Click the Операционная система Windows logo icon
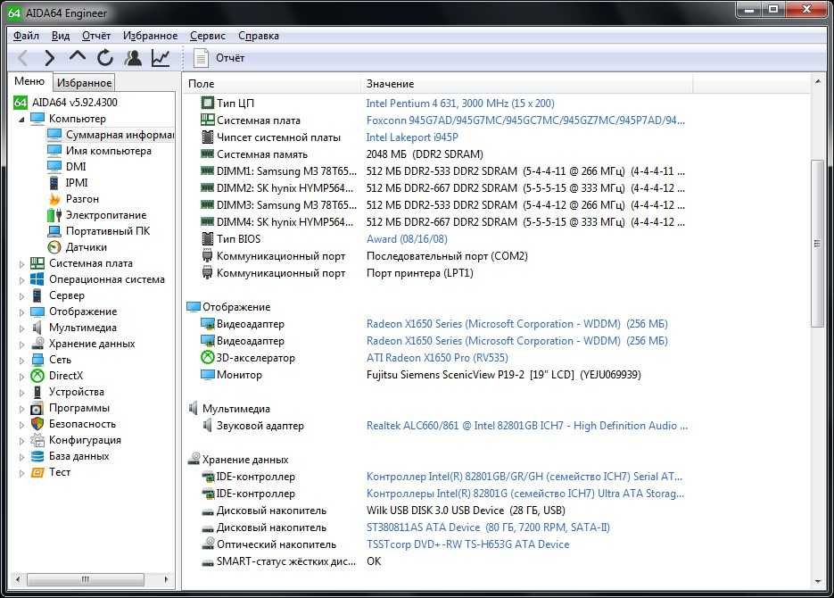 pos(37,279)
